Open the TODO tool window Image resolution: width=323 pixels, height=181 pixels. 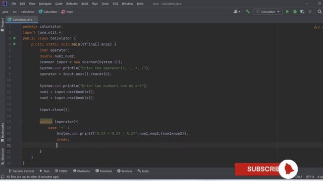61,171
